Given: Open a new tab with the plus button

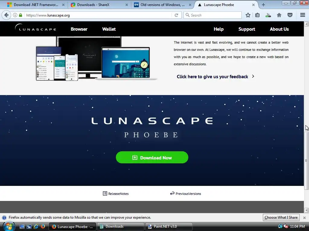Looking at the screenshot, I should (x=263, y=5).
